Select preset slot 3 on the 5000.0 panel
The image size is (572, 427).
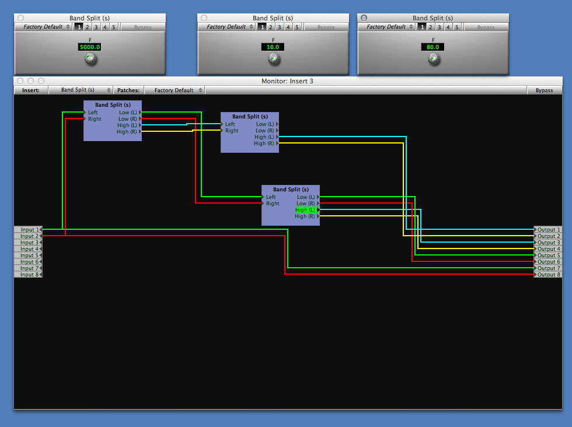tap(96, 27)
